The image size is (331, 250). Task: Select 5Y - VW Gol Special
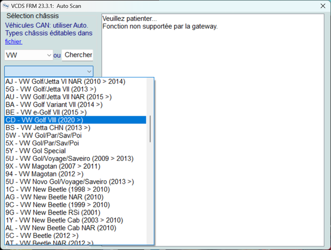tap(75, 151)
